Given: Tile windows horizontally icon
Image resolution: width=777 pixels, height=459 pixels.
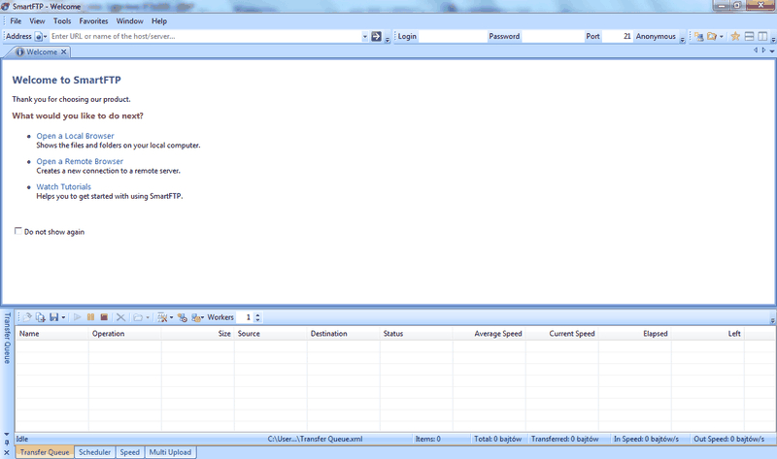Looking at the screenshot, I should (x=749, y=36).
